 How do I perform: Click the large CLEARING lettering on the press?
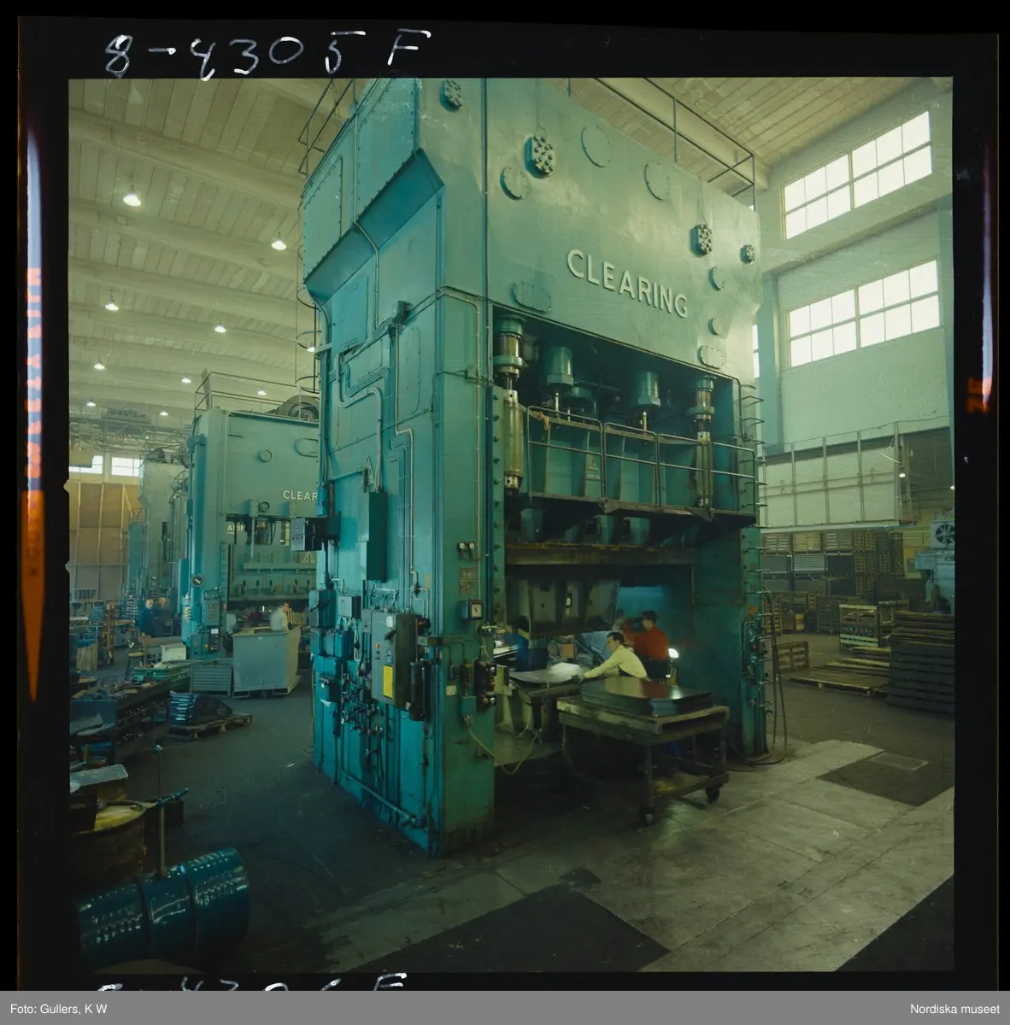click(626, 282)
